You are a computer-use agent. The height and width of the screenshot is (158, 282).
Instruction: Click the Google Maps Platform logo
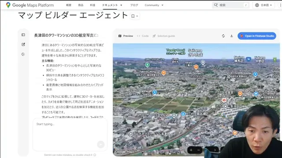point(30,5)
